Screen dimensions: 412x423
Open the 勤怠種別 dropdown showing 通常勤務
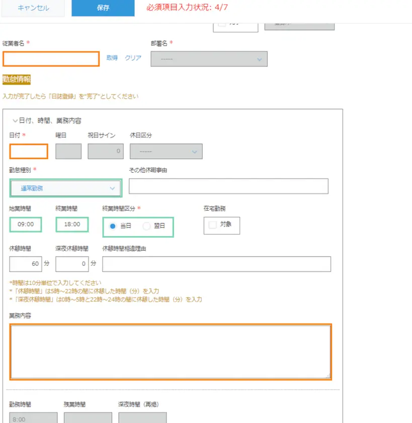click(x=65, y=188)
